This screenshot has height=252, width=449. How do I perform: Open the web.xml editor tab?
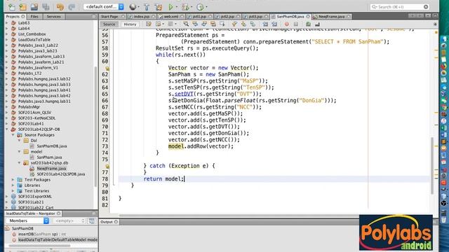171,17
